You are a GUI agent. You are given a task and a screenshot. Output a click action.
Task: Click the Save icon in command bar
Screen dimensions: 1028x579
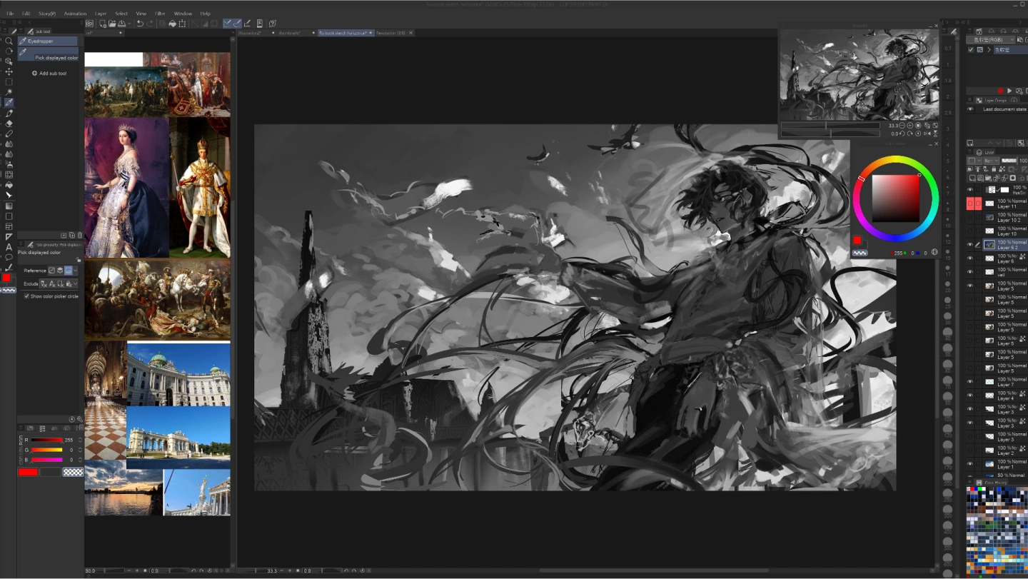[x=121, y=24]
